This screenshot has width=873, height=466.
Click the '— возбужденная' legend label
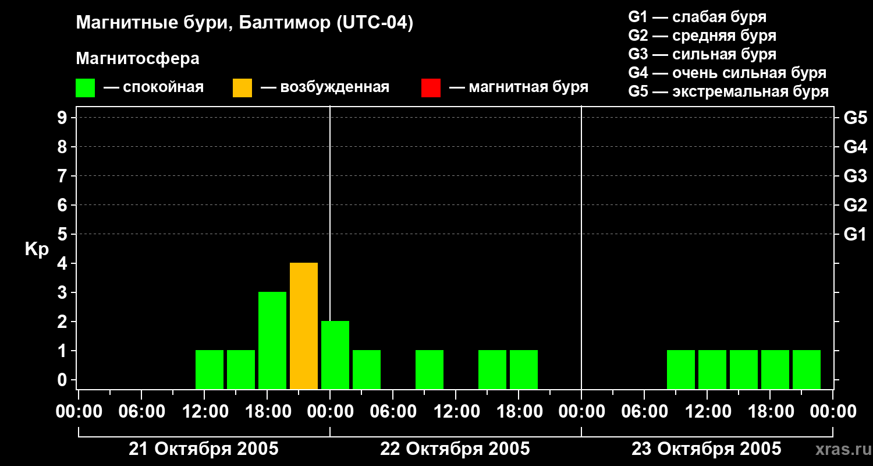[325, 87]
